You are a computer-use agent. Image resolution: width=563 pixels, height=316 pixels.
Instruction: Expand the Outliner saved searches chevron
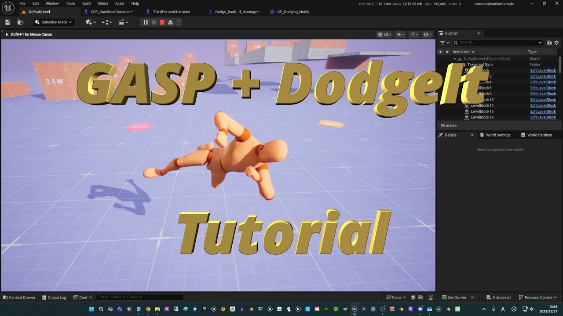click(540, 43)
